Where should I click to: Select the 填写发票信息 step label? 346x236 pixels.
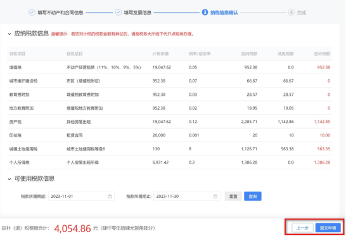pos(138,13)
